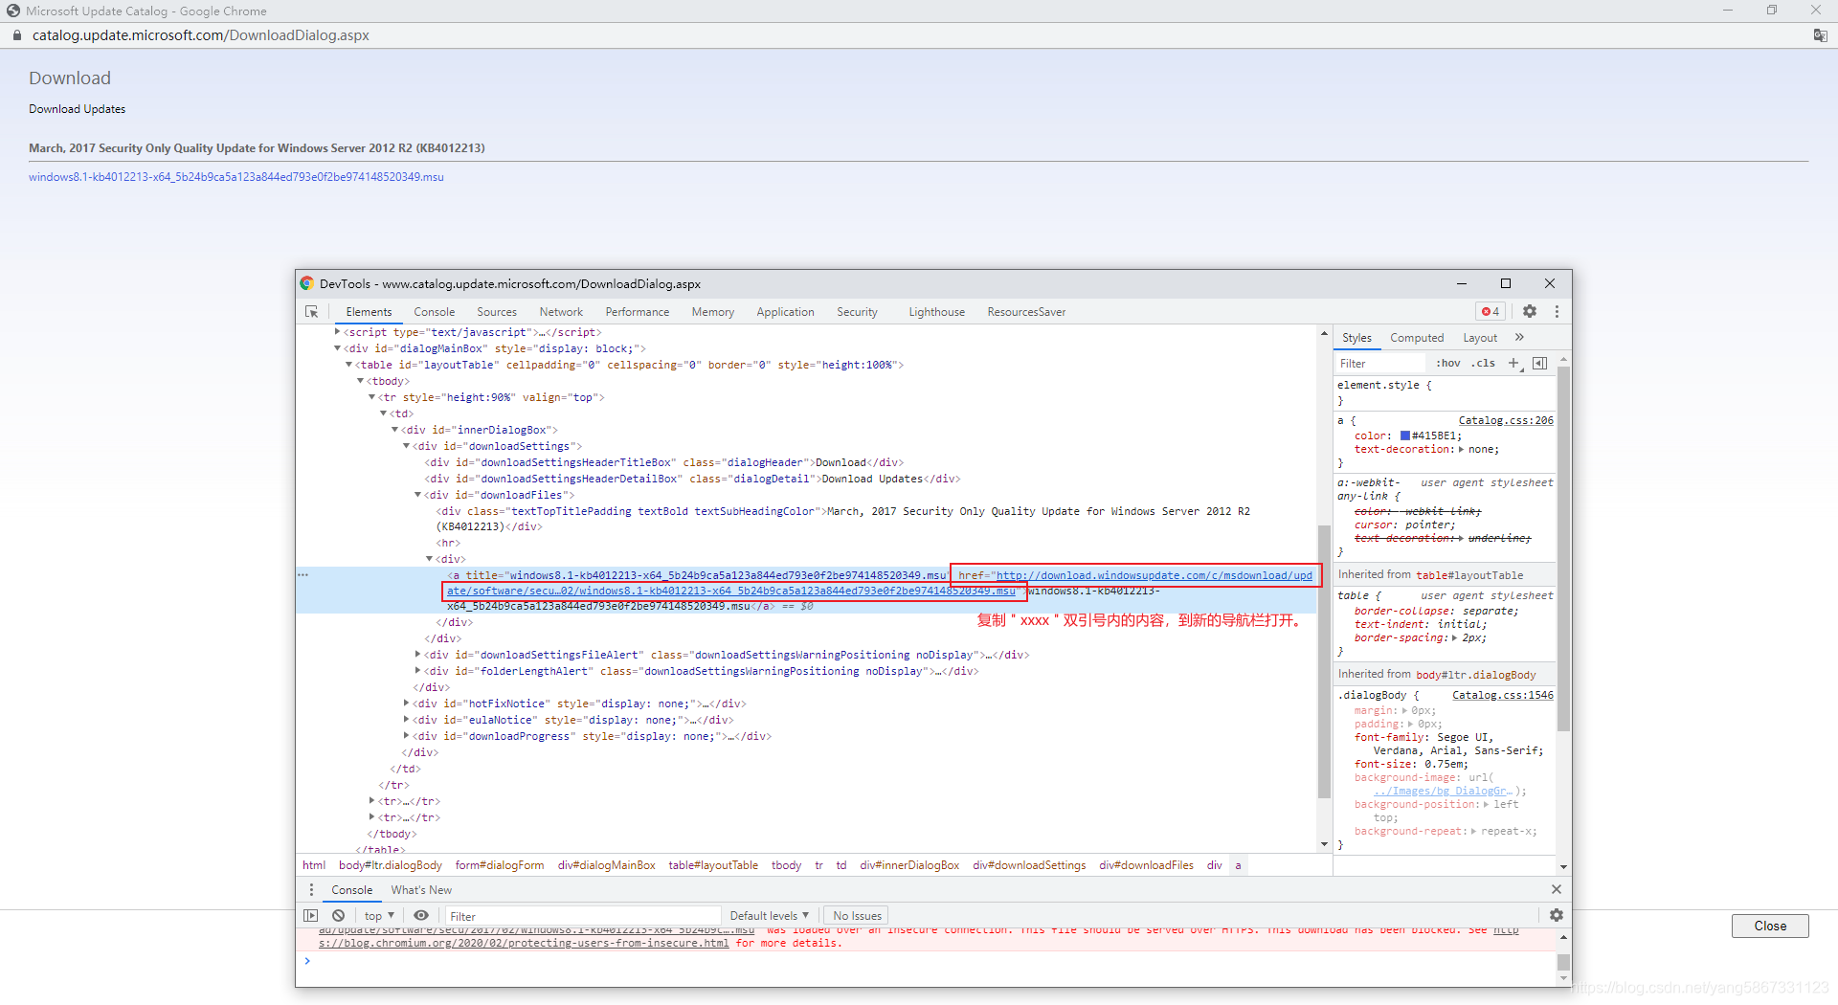Select div#innerDialogBox in breadcrumb
Screen dimensions: 1838x1005
pos(909,865)
